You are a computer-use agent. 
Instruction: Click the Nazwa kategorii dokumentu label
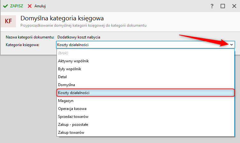(30, 37)
